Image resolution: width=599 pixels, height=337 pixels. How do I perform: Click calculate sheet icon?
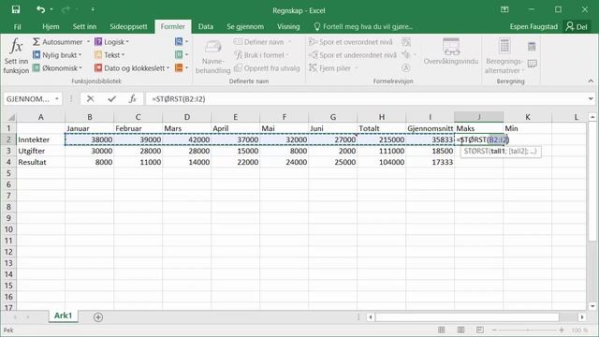tap(533, 64)
